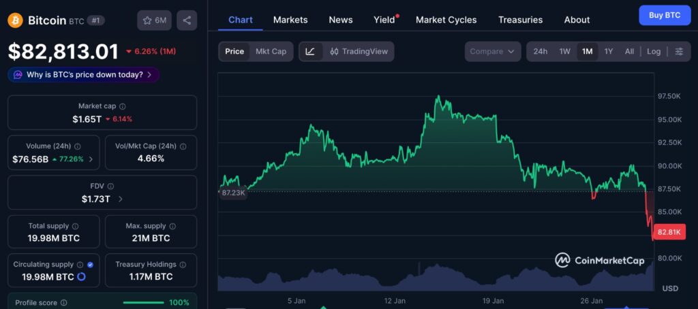
Task: Click the $76.56B volume value
Action: [30, 159]
